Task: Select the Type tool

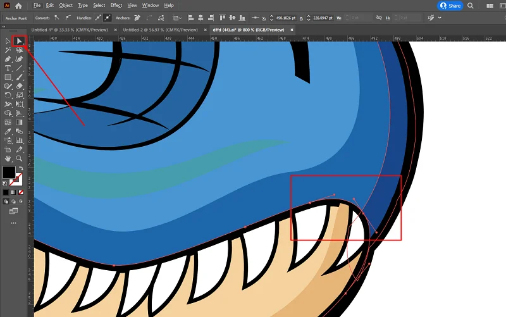Action: 8,68
